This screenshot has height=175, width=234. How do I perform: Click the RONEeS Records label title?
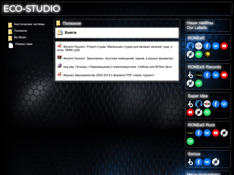click(x=204, y=67)
